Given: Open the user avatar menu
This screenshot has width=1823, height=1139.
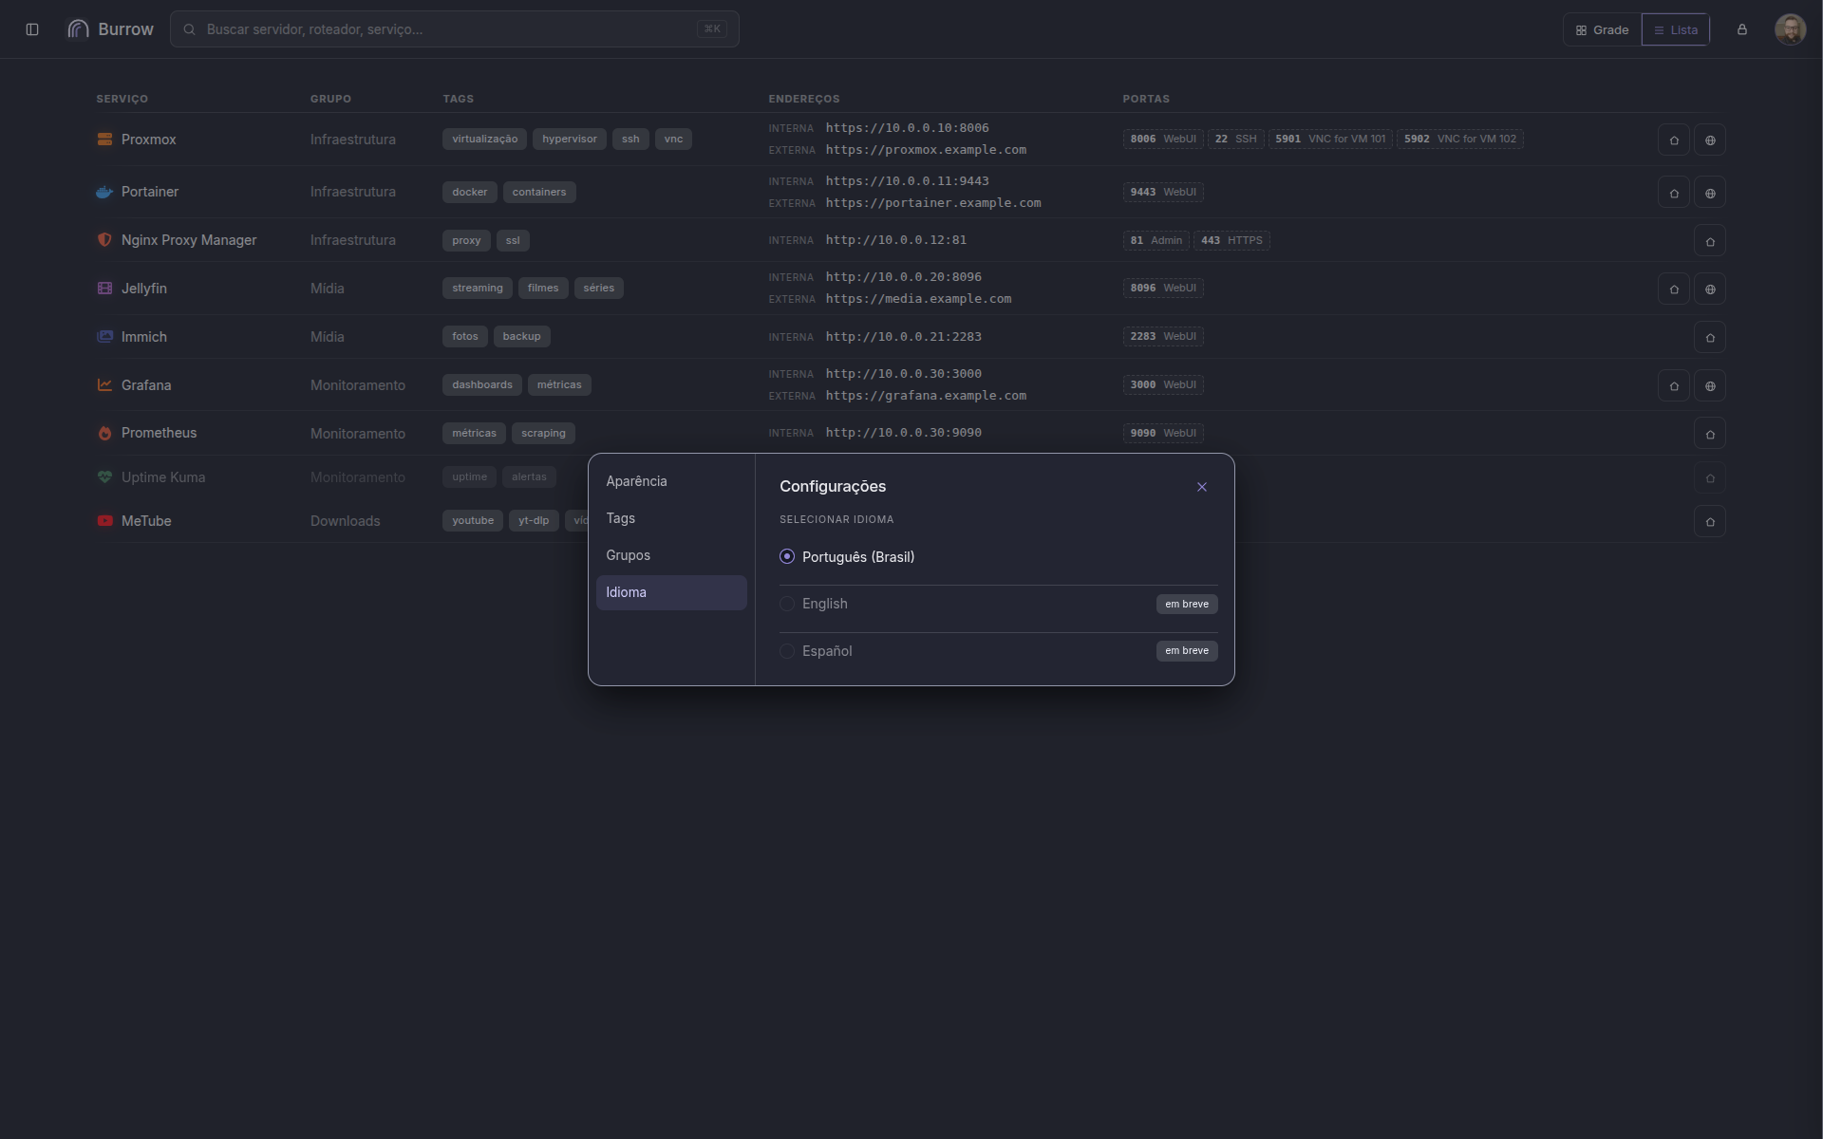Looking at the screenshot, I should pos(1790,29).
